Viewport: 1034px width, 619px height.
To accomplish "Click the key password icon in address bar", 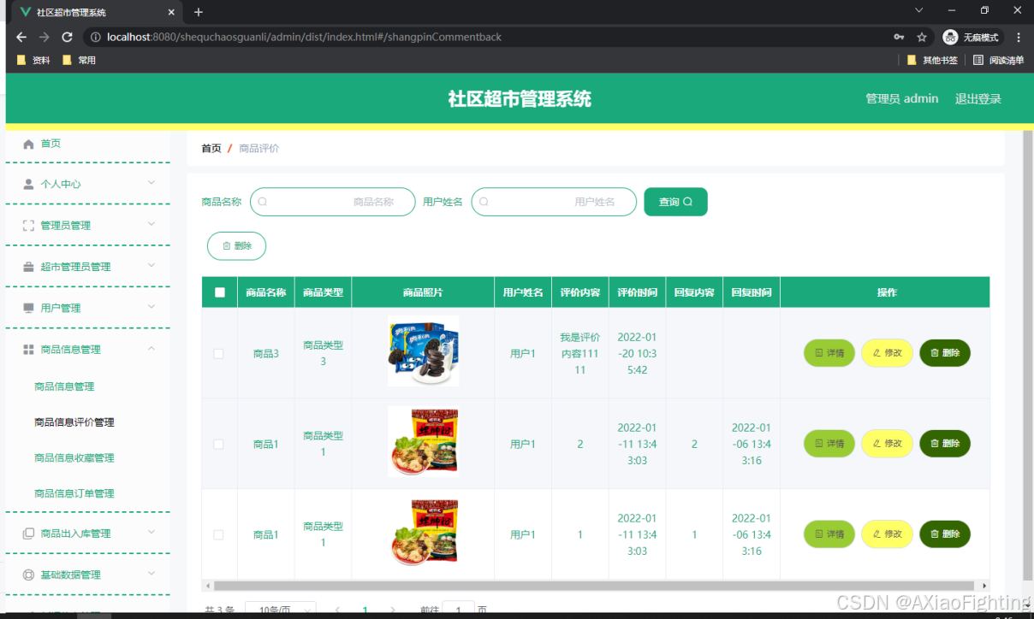I will 899,37.
